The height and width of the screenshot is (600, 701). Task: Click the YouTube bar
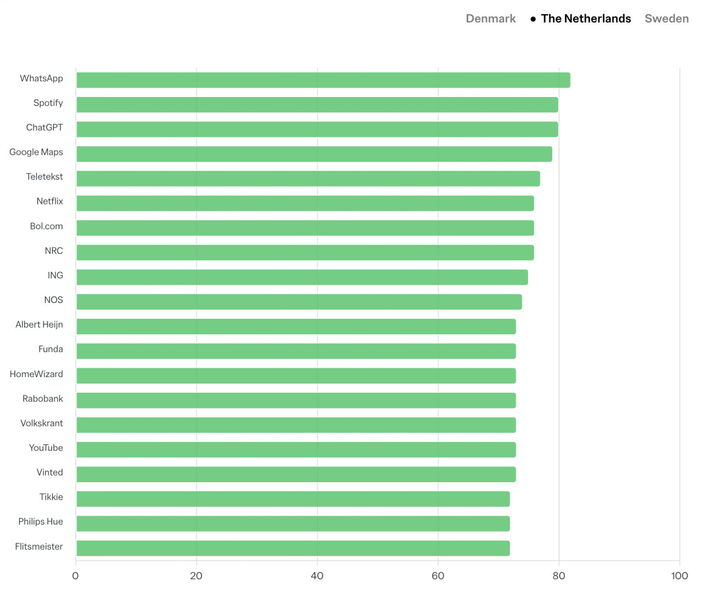(296, 450)
